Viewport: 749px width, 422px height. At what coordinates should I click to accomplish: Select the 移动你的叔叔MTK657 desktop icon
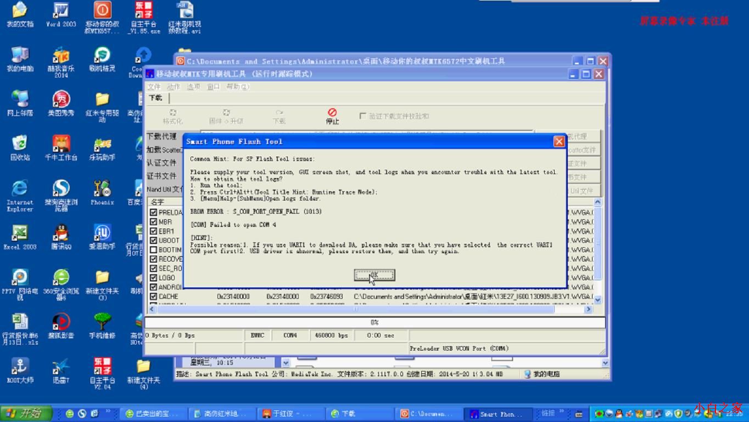click(x=102, y=18)
